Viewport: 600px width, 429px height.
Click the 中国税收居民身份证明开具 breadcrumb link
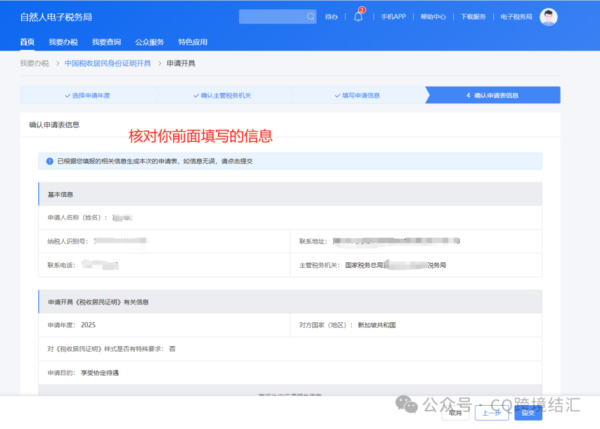[x=107, y=63]
